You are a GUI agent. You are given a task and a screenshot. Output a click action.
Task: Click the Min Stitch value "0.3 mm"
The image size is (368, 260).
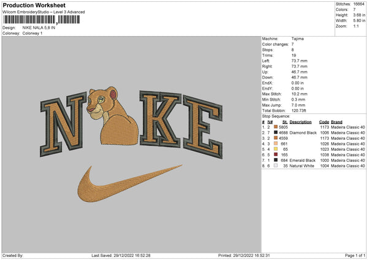coord(298,99)
